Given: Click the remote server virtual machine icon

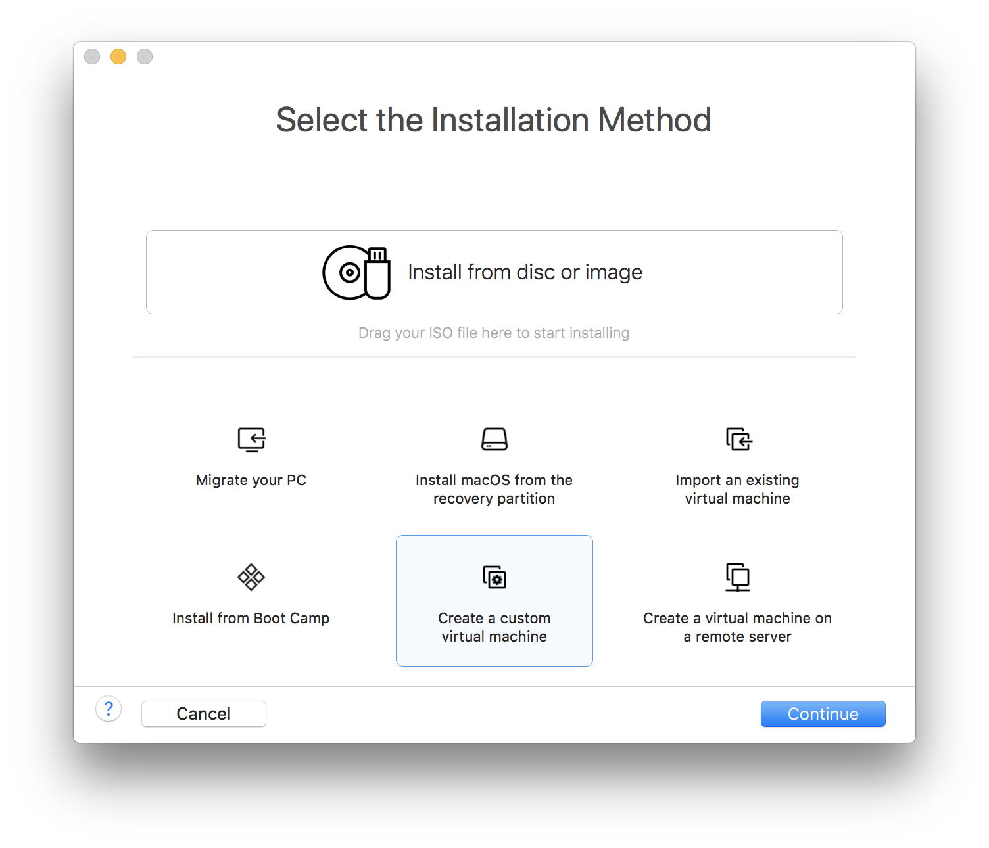Looking at the screenshot, I should coord(738,577).
